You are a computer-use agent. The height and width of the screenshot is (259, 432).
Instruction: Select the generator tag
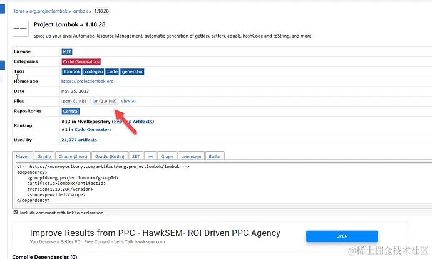[132, 71]
